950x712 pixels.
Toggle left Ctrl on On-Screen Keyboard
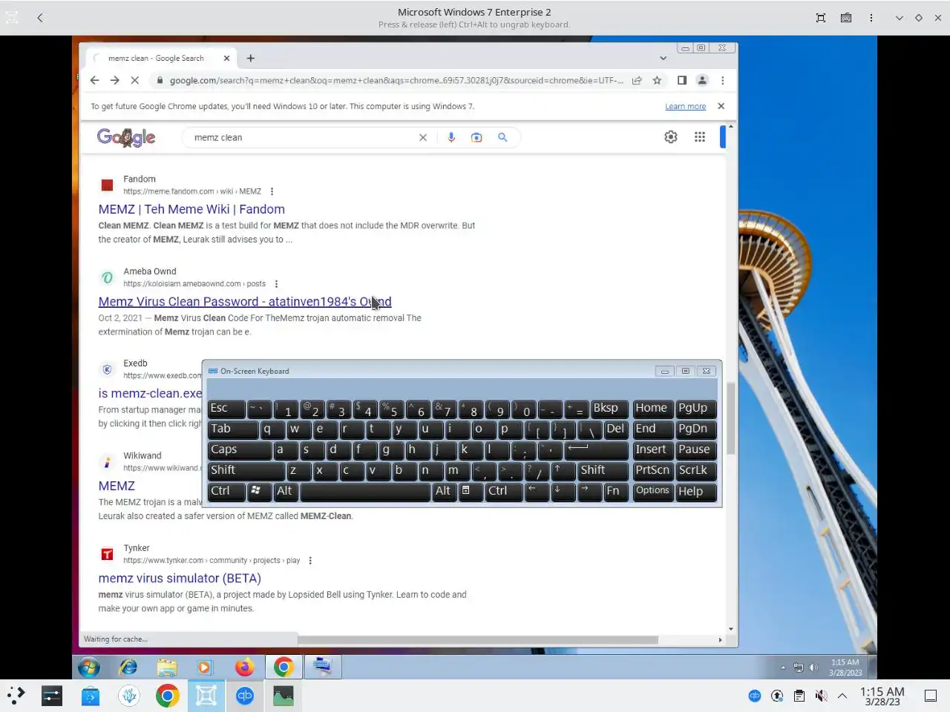pos(226,492)
